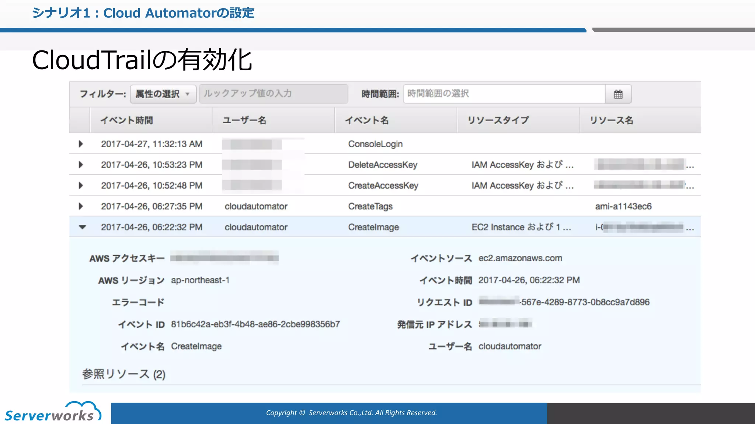The height and width of the screenshot is (424, 755).
Task: Open the 参照リソース (2) section
Action: tap(123, 374)
